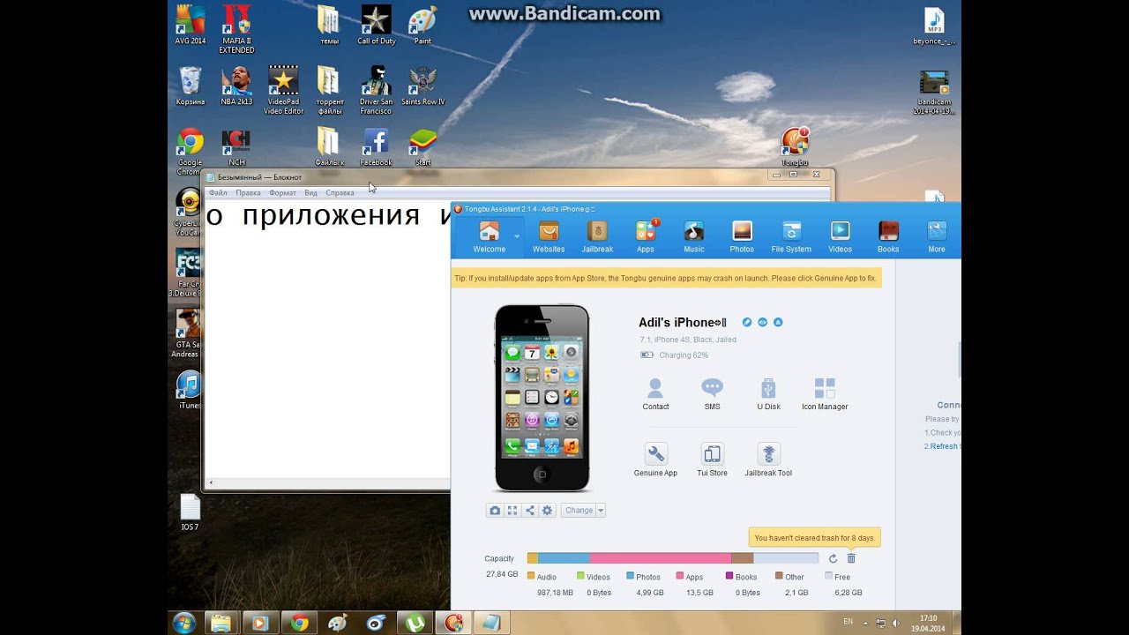Select the Mafia II Extended desktop icon
This screenshot has width=1129, height=635.
[x=236, y=29]
